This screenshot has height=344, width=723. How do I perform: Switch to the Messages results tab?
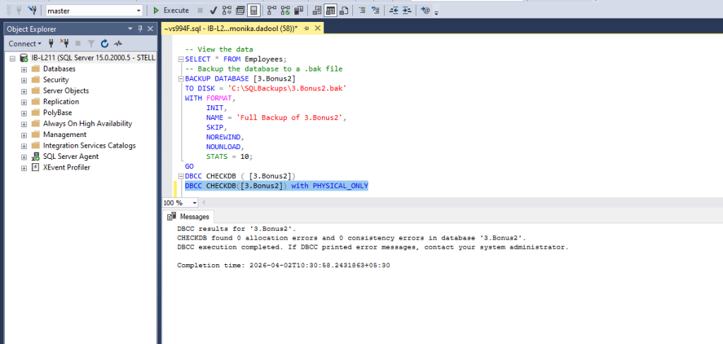189,216
